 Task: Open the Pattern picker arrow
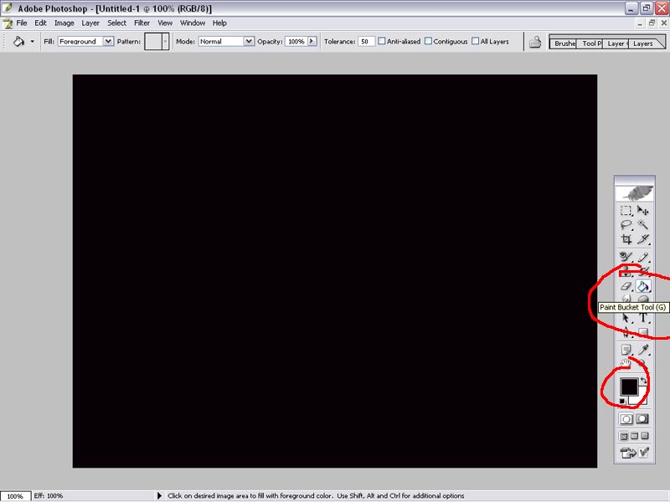[165, 41]
